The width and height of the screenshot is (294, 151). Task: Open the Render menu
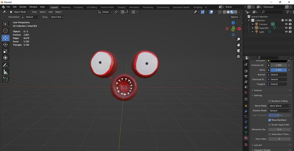tap(23, 7)
